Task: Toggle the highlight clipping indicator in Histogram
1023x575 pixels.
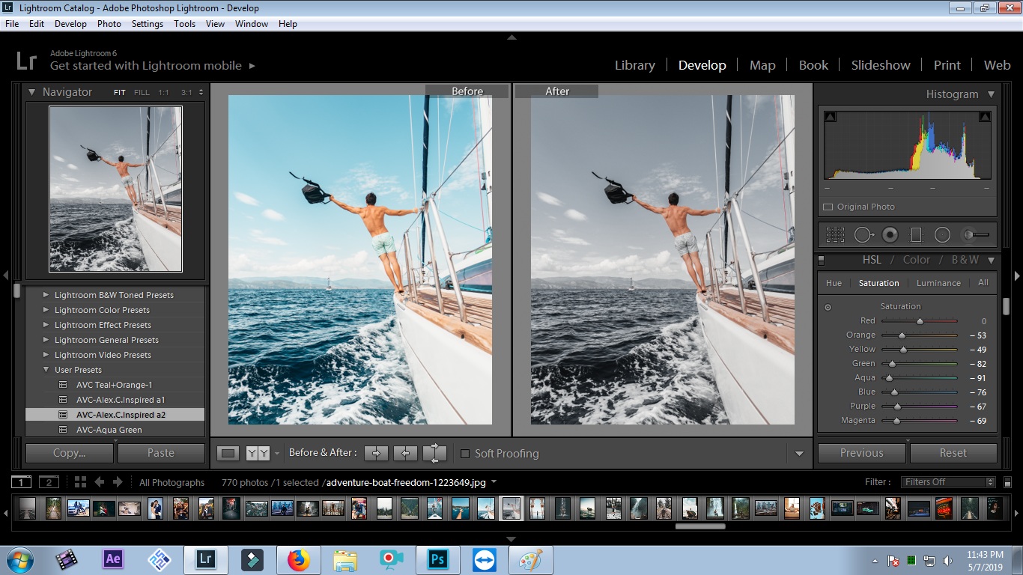Action: 985,117
